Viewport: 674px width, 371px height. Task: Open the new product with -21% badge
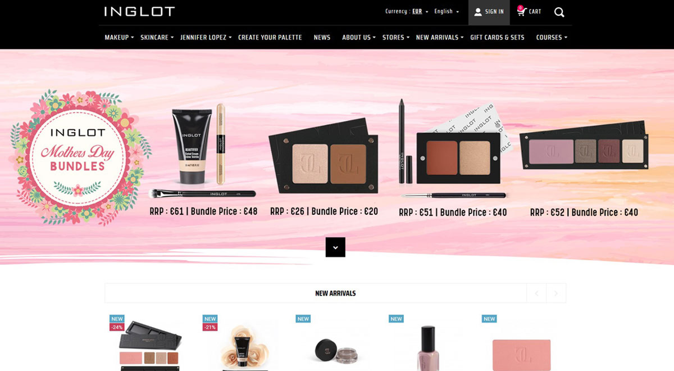point(242,344)
